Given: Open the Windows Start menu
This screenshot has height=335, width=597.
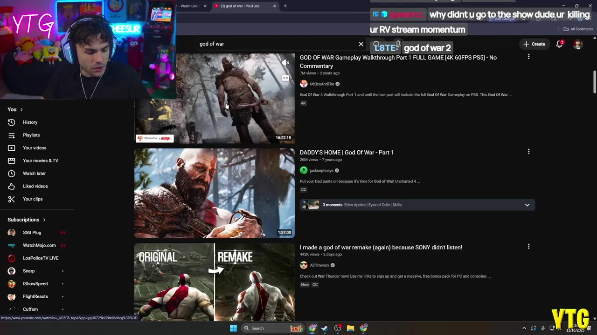Looking at the screenshot, I should tap(233, 328).
